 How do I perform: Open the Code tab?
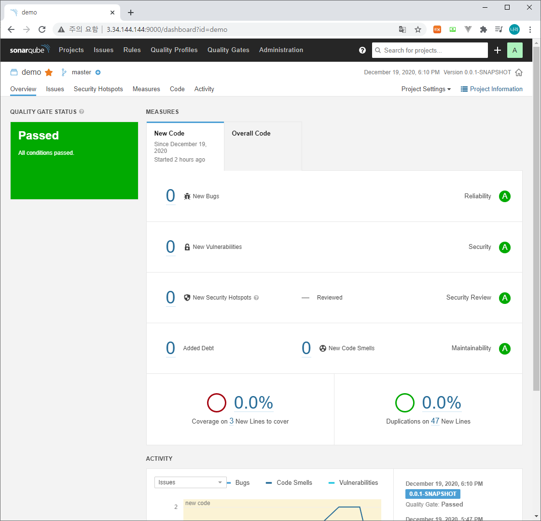[x=177, y=89]
